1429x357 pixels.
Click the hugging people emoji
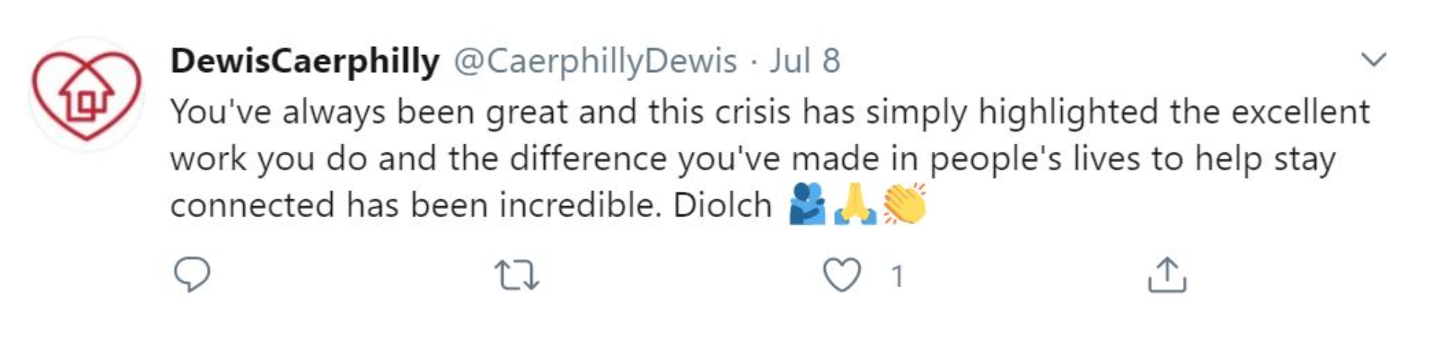[808, 205]
